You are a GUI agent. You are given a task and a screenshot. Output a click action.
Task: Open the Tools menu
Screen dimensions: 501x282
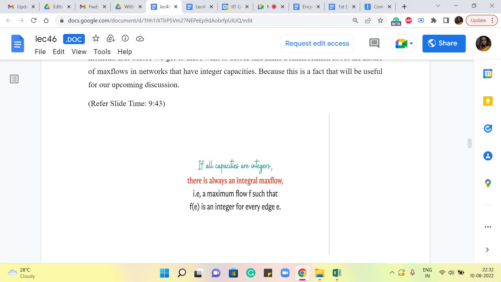coord(102,52)
